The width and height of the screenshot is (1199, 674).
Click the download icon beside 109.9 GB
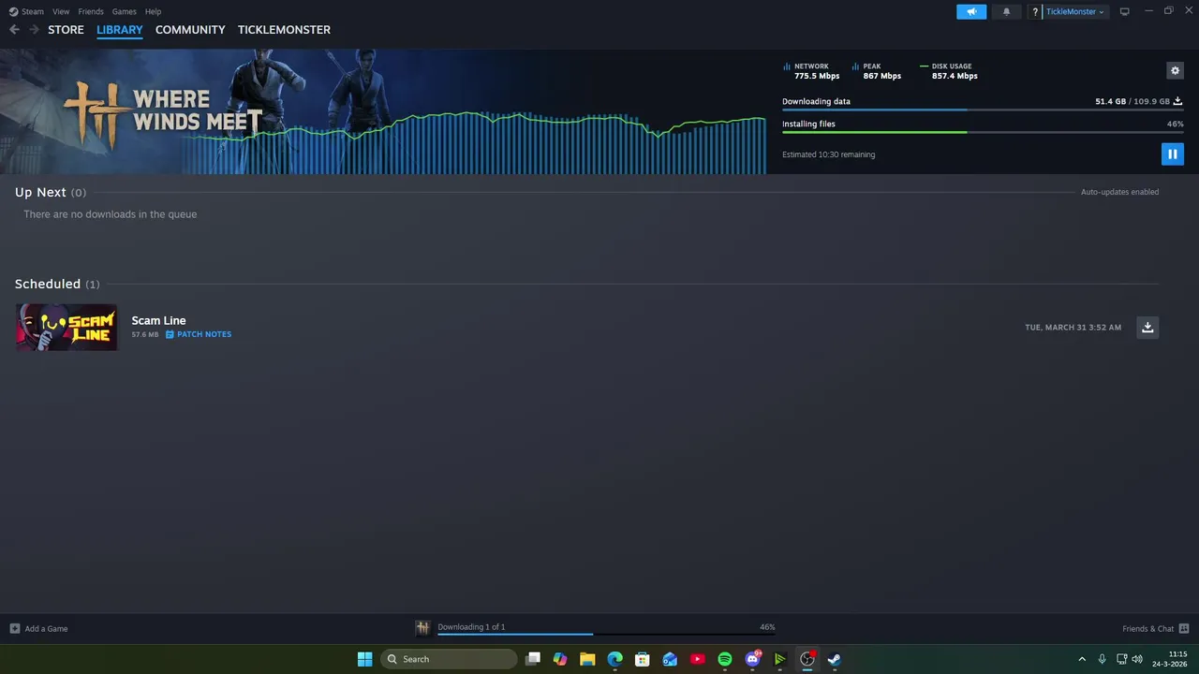[1177, 101]
